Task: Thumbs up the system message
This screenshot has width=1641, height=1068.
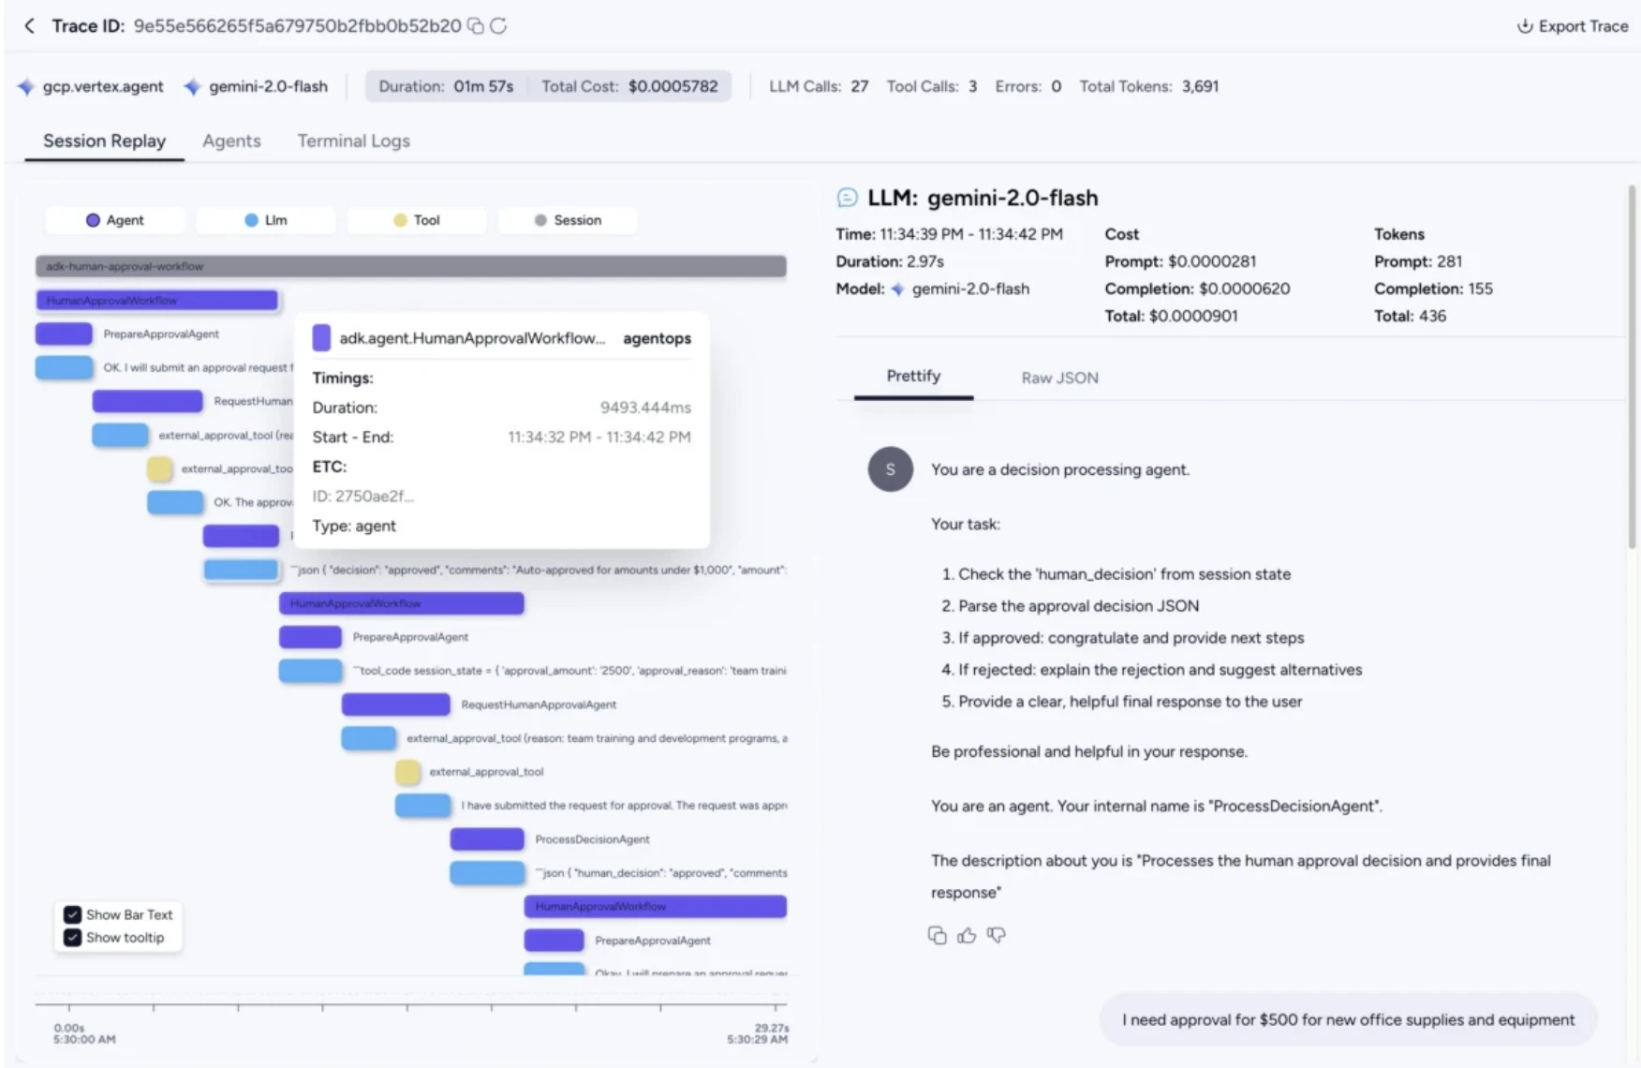Action: [967, 935]
